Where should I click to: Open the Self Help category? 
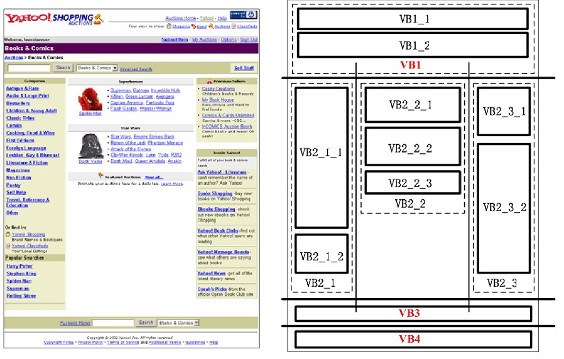click(x=16, y=192)
